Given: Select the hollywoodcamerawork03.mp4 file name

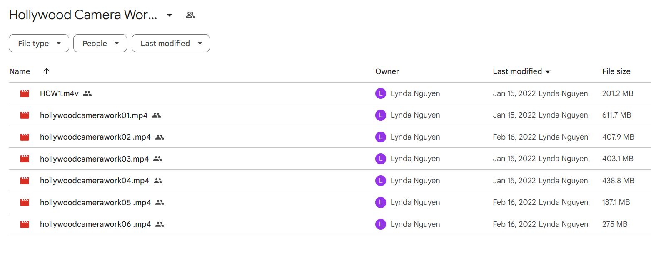Looking at the screenshot, I should 94,159.
